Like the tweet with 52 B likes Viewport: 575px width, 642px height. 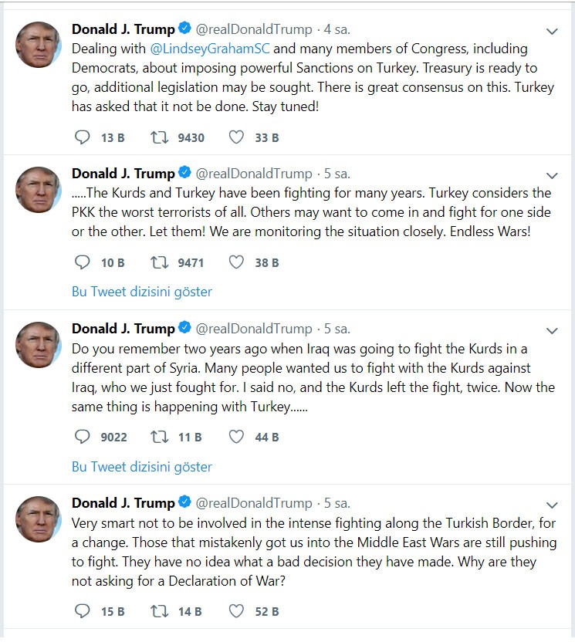click(237, 612)
